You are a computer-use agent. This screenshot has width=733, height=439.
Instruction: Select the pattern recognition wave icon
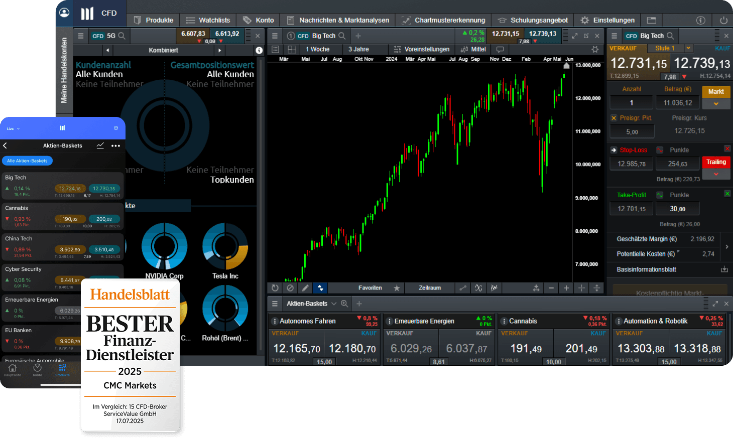478,288
